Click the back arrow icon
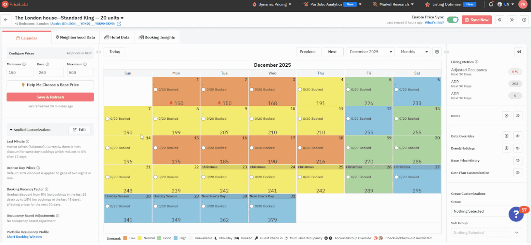The height and width of the screenshot is (245, 531). point(6,20)
